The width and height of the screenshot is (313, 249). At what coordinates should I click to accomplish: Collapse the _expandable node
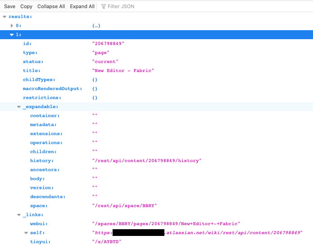click(19, 107)
